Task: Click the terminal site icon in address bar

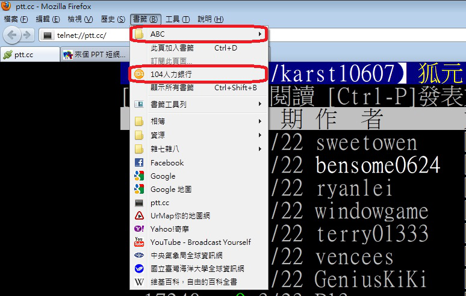Action: [48, 35]
